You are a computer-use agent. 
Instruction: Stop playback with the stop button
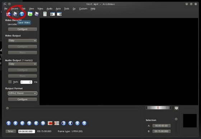pyautogui.click(x=15, y=123)
